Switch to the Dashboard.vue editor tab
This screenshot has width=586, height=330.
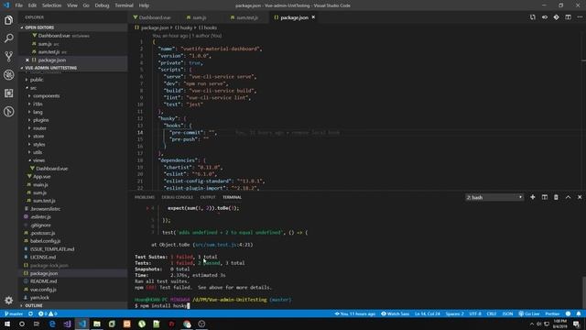click(x=154, y=17)
